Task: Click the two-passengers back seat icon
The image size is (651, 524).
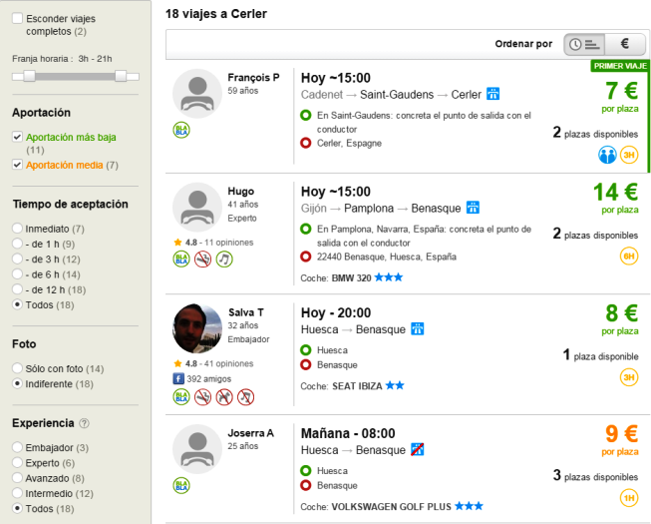Action: pos(606,155)
